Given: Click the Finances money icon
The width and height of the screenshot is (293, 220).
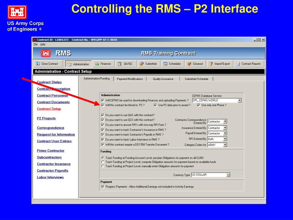Looking at the screenshot, I should (97, 64).
